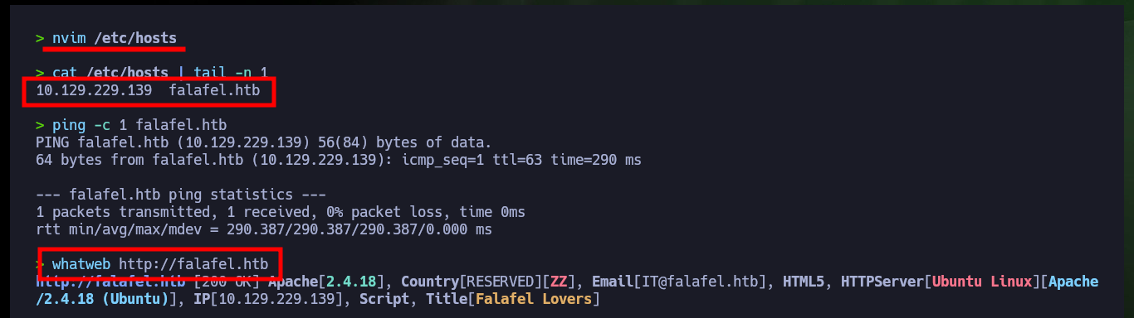Click the green prompt arrow before ping
Image resolution: width=1134 pixels, height=318 pixels.
pos(40,125)
